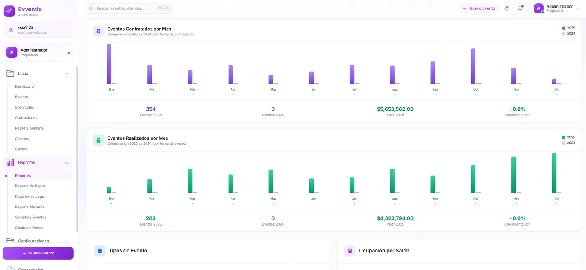The height and width of the screenshot is (270, 586).
Task: Toggle the 2024 legend in Eventos Contratados
Action: coord(568,34)
